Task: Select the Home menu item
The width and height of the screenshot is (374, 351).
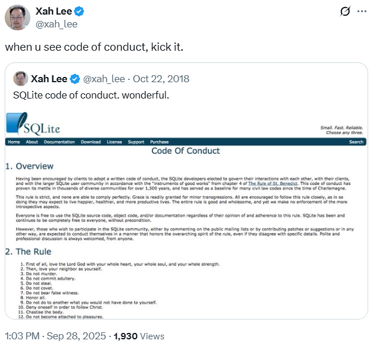Action: (14, 142)
